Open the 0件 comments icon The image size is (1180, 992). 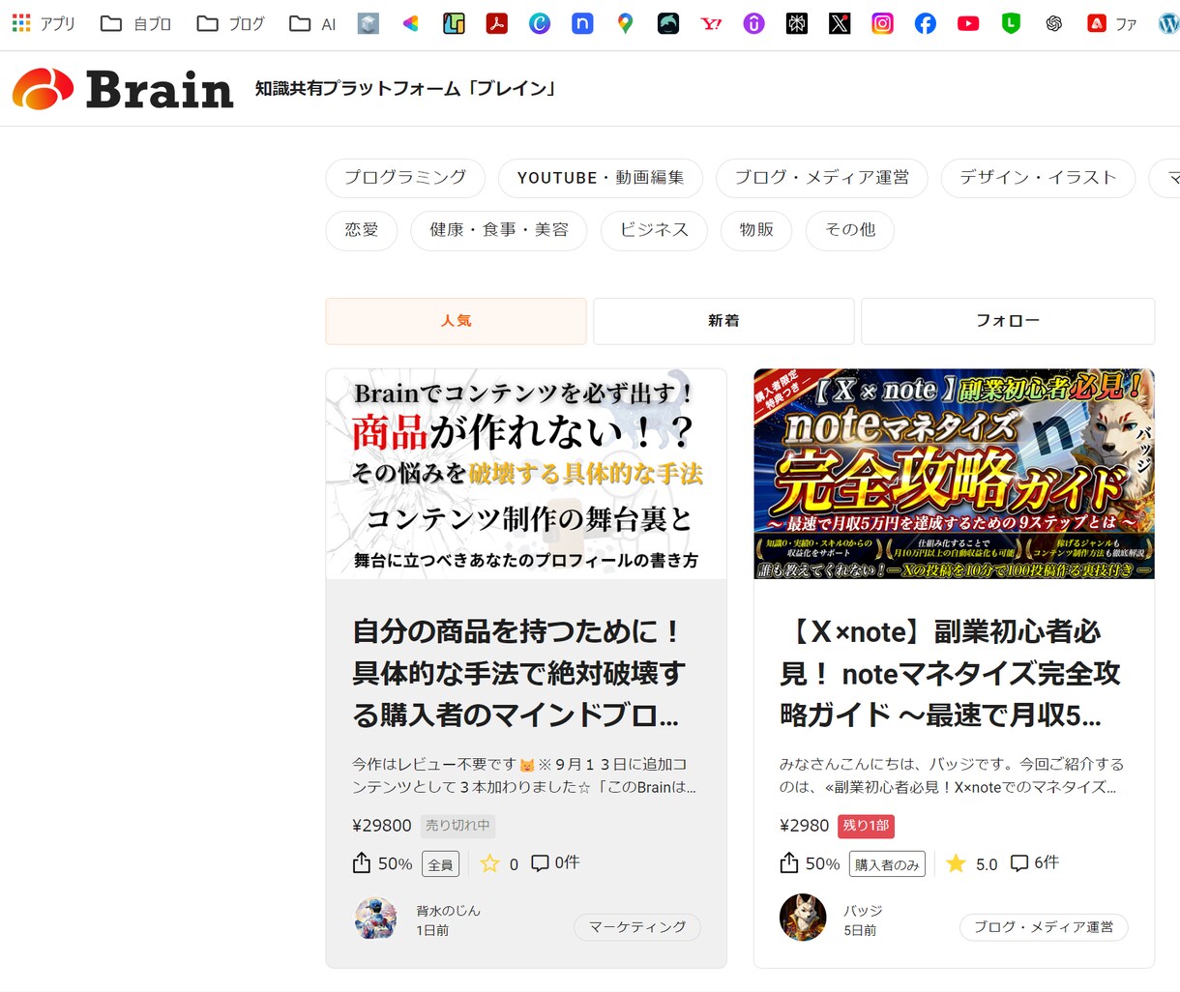540,863
